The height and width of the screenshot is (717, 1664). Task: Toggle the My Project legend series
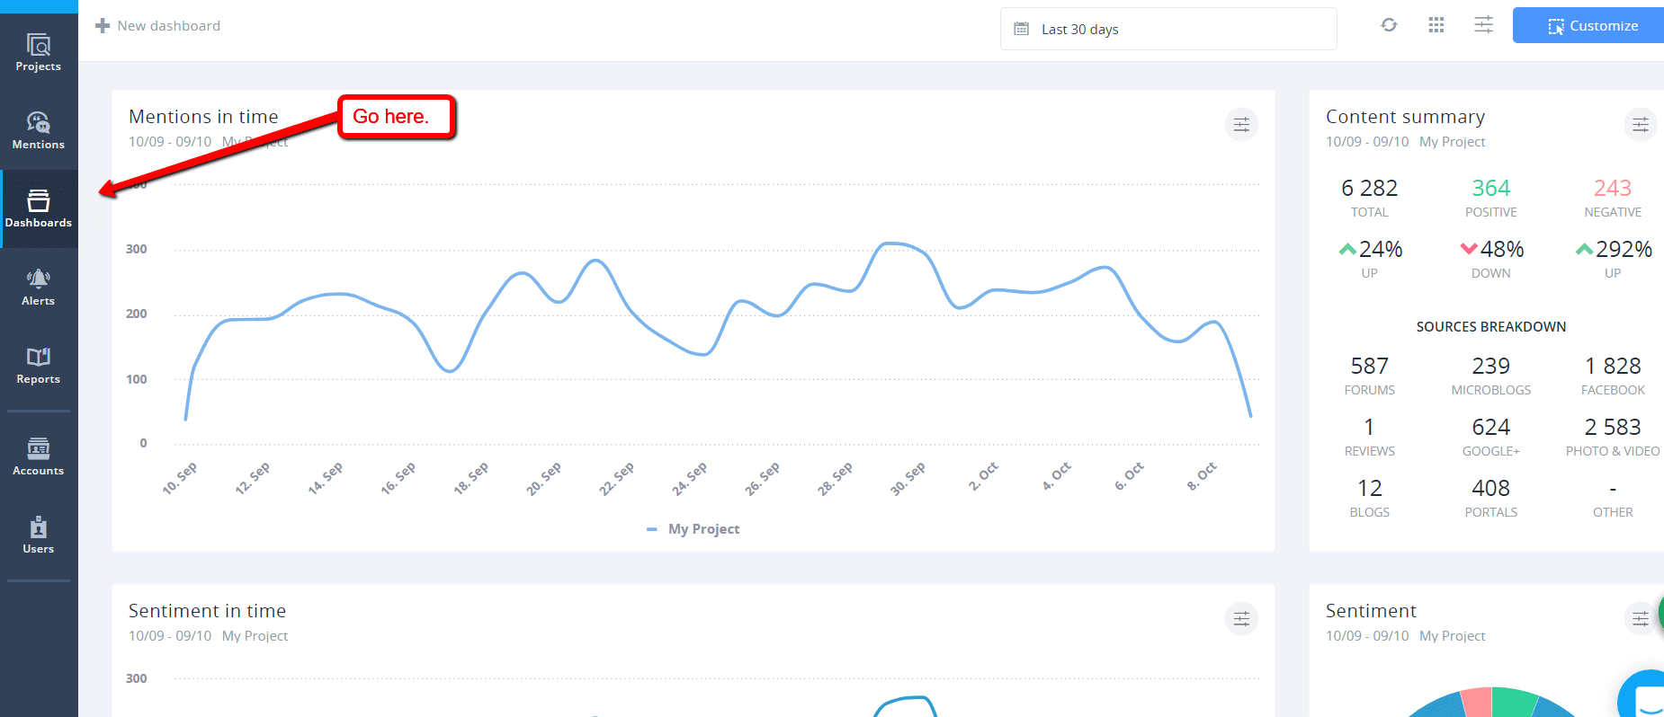pos(693,529)
